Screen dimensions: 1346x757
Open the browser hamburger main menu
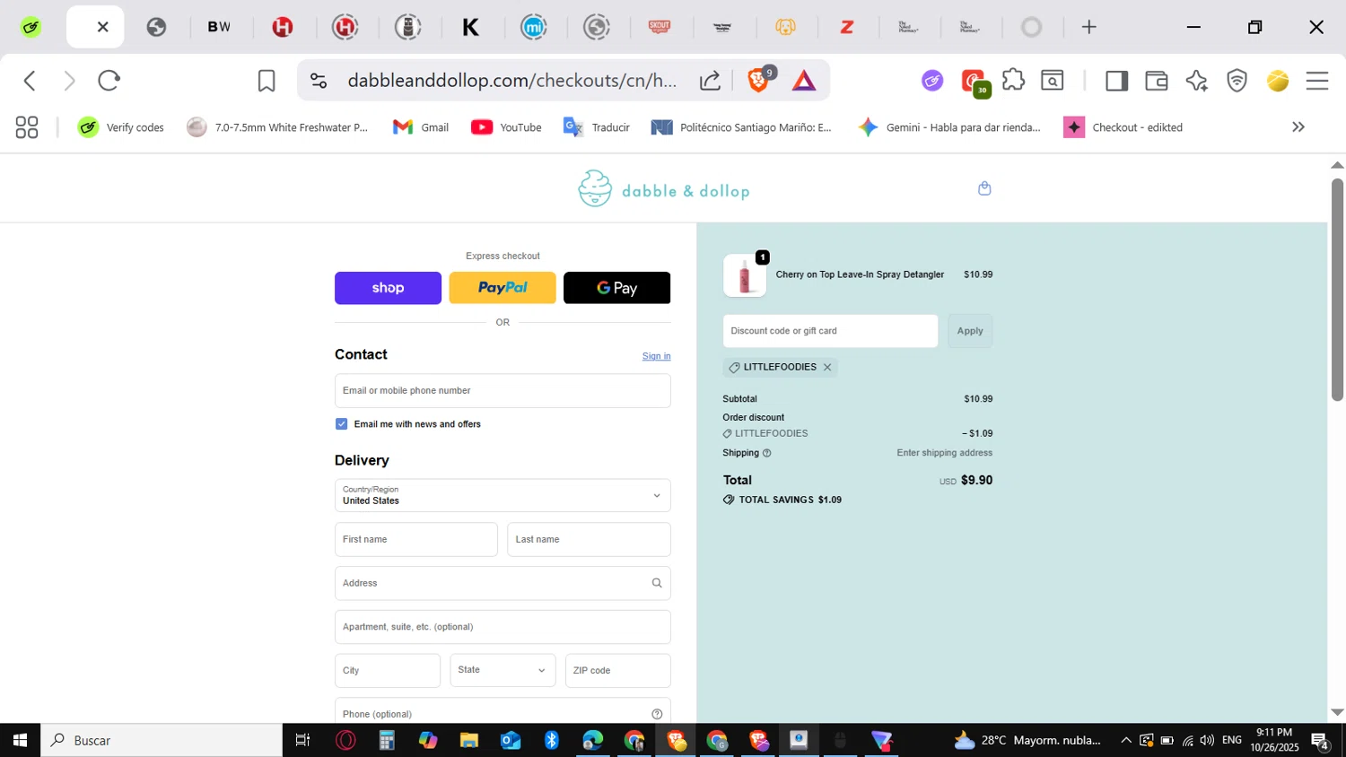1316,81
